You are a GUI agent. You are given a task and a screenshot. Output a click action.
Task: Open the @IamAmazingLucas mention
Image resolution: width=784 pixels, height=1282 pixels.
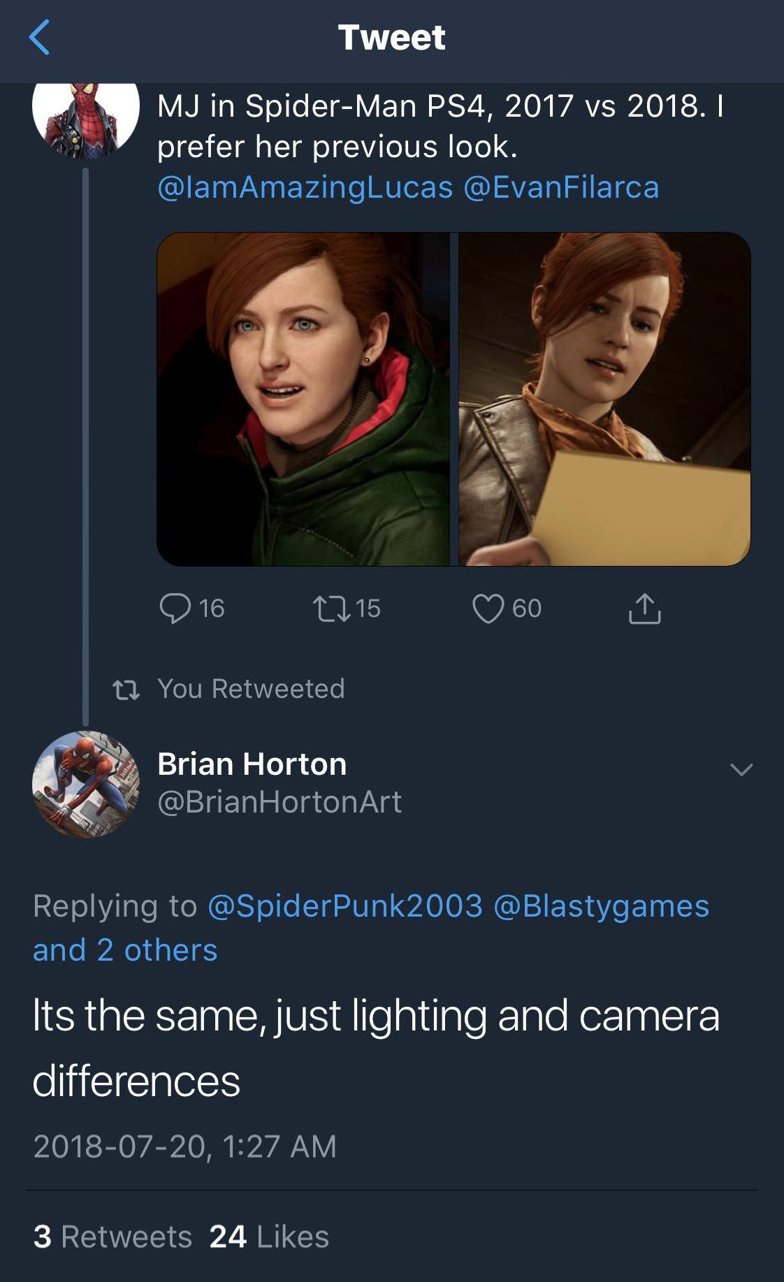pyautogui.click(x=305, y=187)
